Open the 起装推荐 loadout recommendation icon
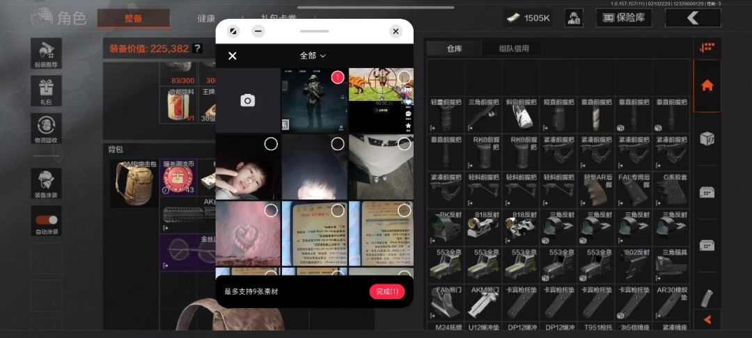Viewport: 752px width, 338px height. (46, 53)
